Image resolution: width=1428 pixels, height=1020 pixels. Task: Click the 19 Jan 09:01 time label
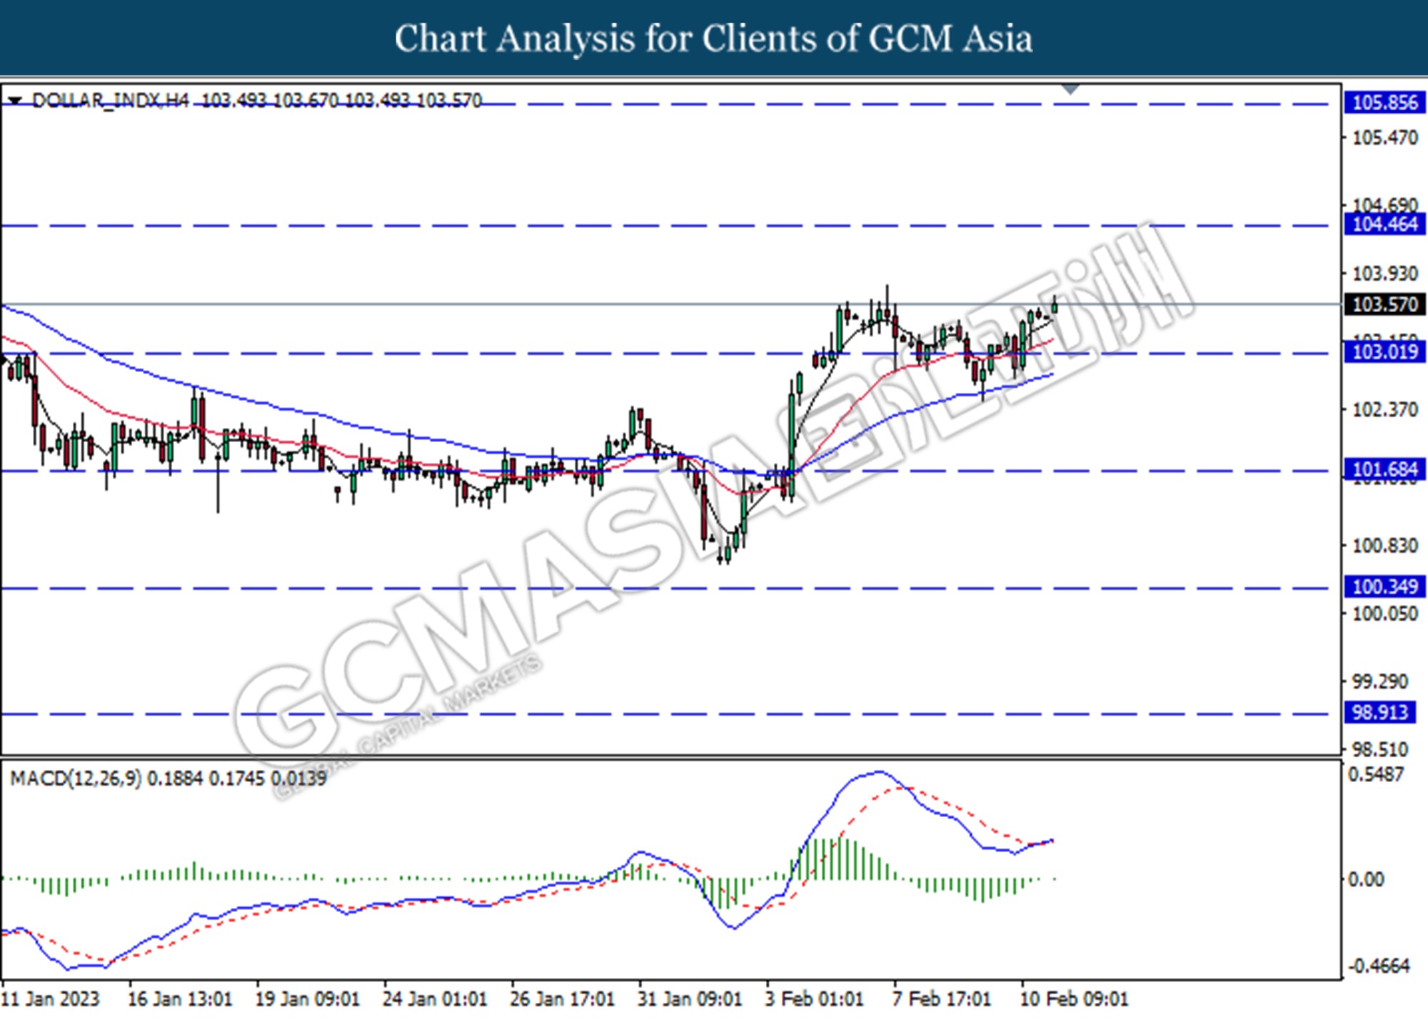click(x=307, y=999)
